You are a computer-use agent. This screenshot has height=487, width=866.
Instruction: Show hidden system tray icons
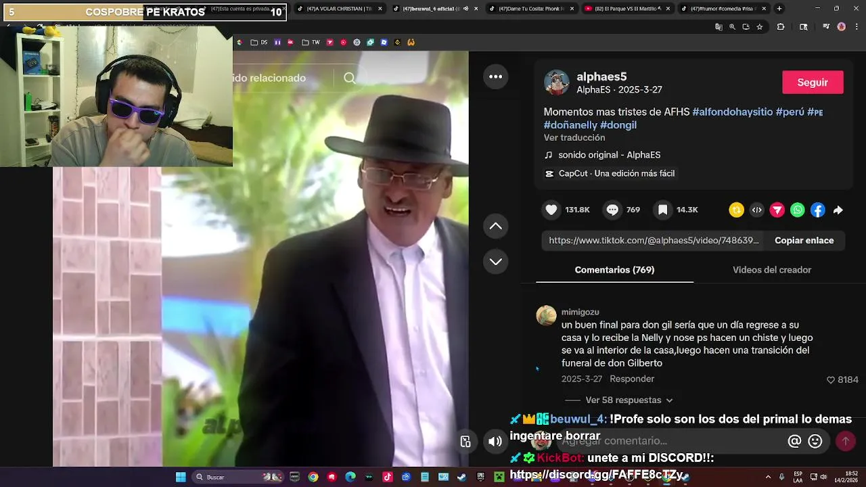[x=768, y=477]
